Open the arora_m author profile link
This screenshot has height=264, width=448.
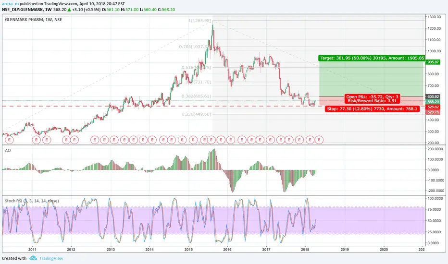10,4
